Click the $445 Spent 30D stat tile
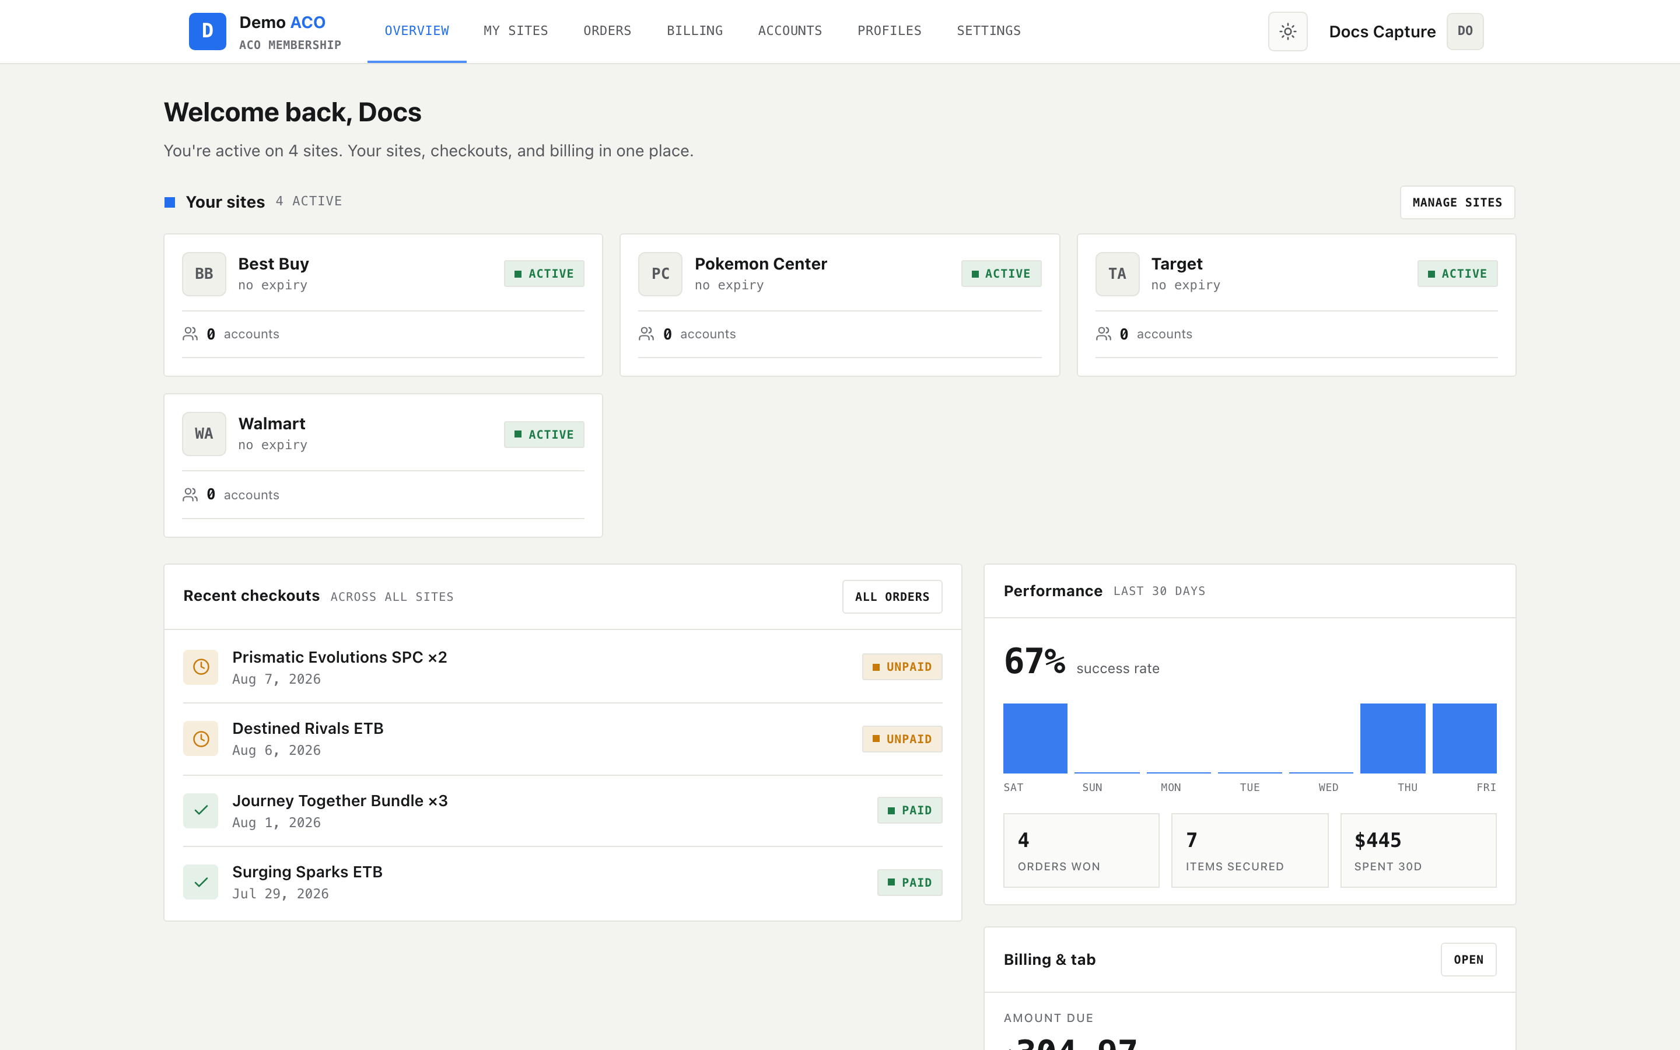1680x1050 pixels. click(1418, 850)
